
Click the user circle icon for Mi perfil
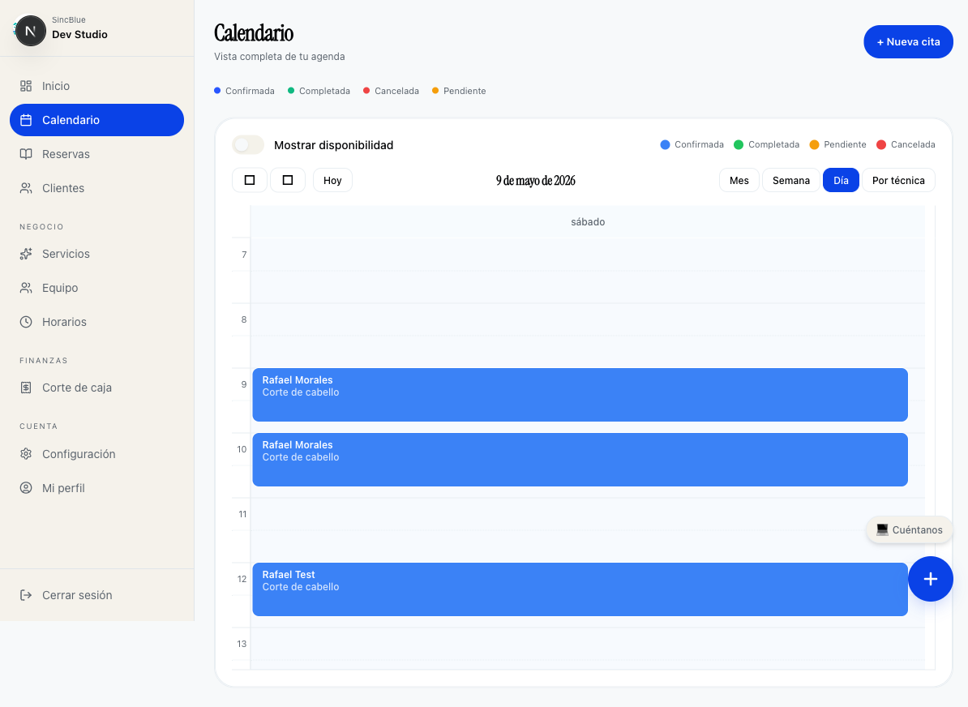point(26,488)
